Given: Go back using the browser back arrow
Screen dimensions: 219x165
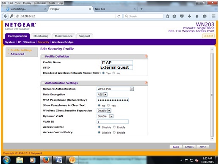Looking at the screenshot, I should point(6,16).
